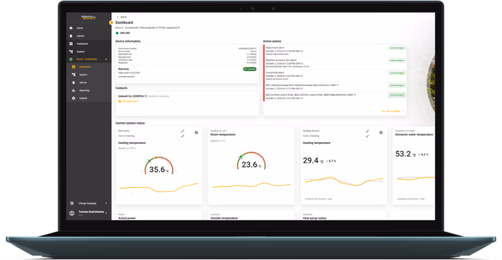Select the highlighted Dashboard submenu item

85,67
